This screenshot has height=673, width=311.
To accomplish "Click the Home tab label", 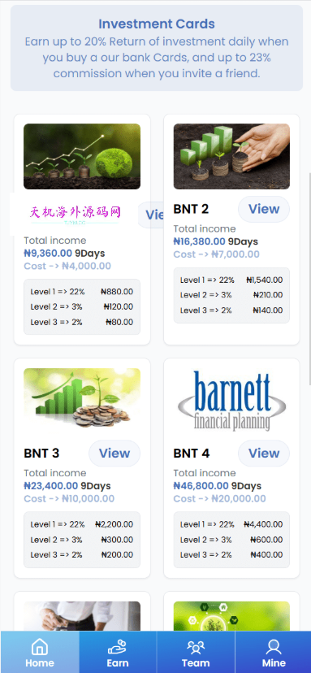I will pyautogui.click(x=40, y=663).
